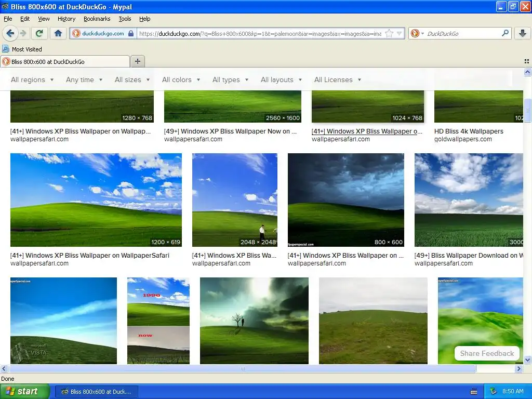Viewport: 532px width, 399px height.
Task: Open the Help menu
Action: tap(144, 19)
